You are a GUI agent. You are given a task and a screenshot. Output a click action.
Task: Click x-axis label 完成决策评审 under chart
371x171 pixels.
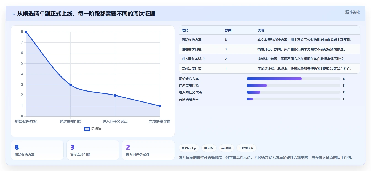pyautogui.click(x=160, y=121)
